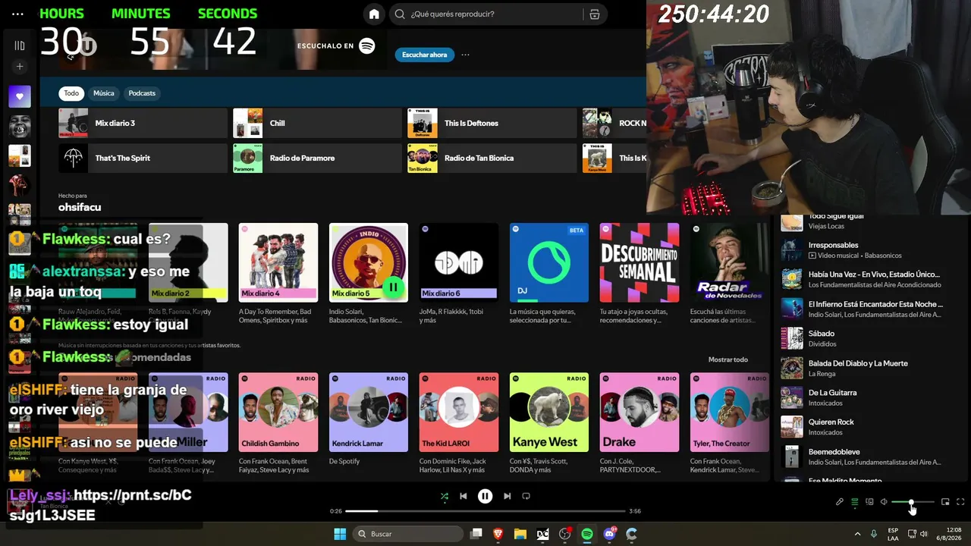Skip to the previous track
This screenshot has height=546, width=971.
(x=464, y=496)
